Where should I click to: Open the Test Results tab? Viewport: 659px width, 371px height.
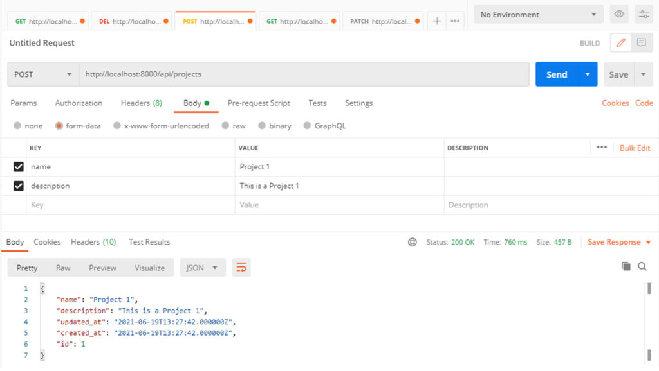[149, 242]
